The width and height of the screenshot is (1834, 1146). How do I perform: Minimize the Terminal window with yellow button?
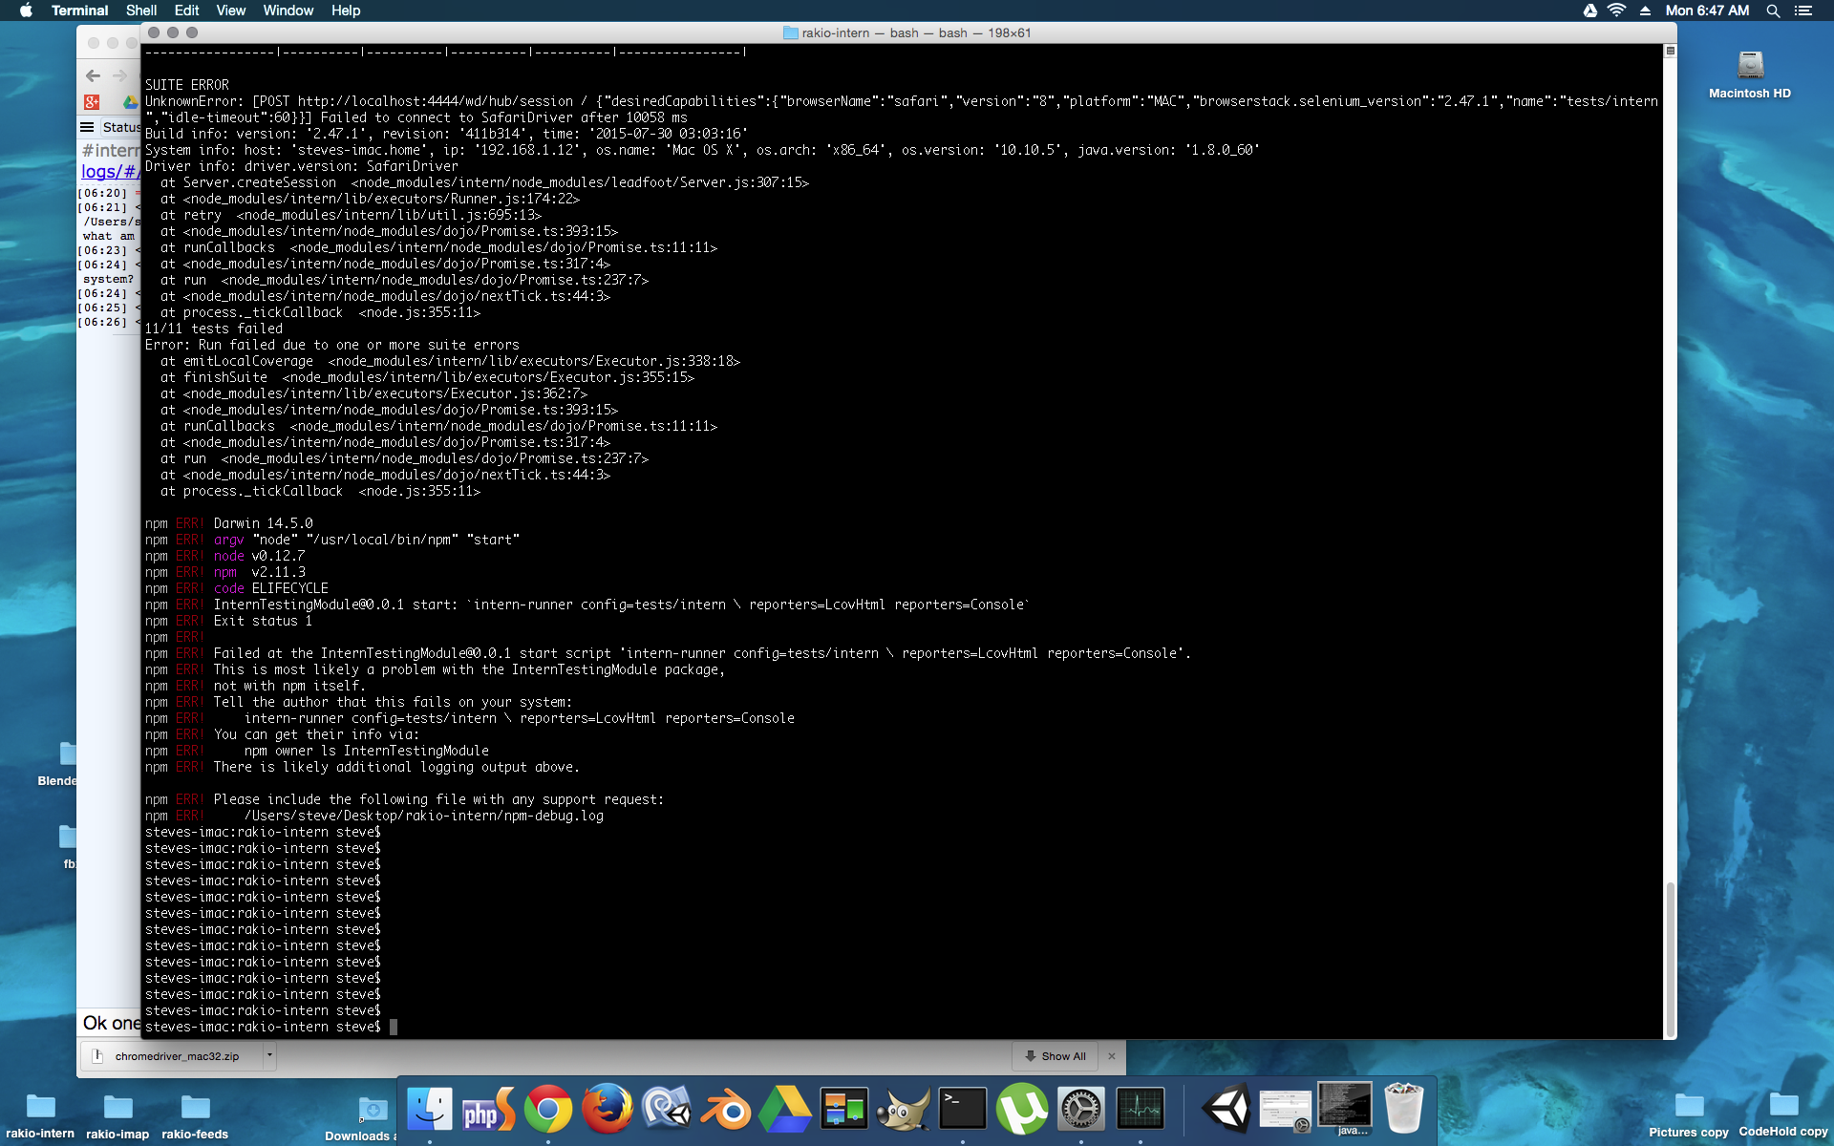pyautogui.click(x=172, y=32)
